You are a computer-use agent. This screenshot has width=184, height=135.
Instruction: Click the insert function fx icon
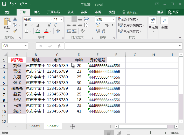coord(59,46)
